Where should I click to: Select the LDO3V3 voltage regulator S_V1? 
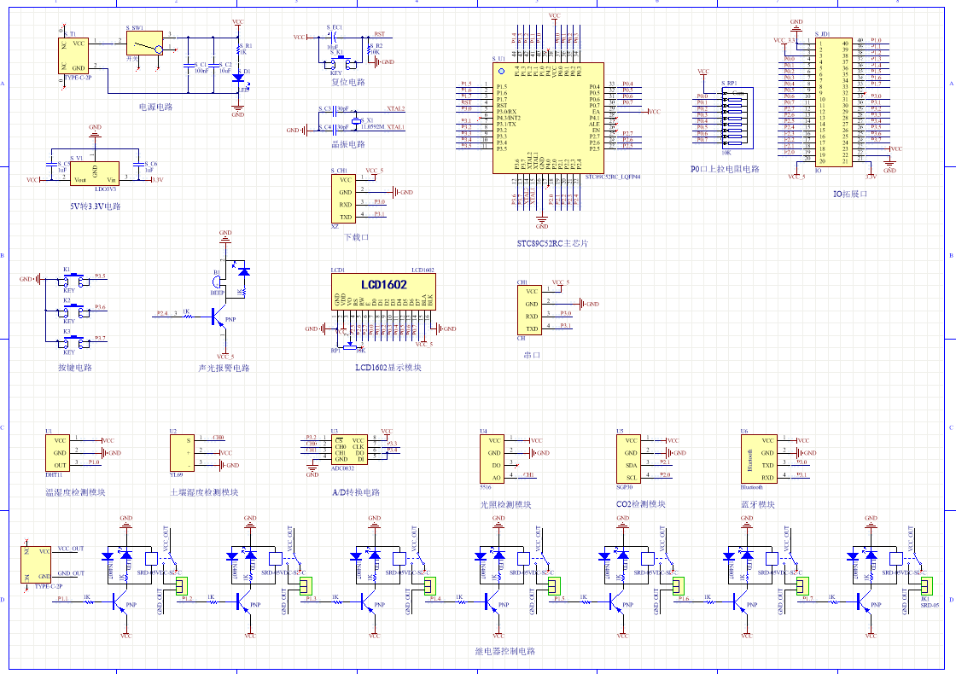click(x=94, y=175)
